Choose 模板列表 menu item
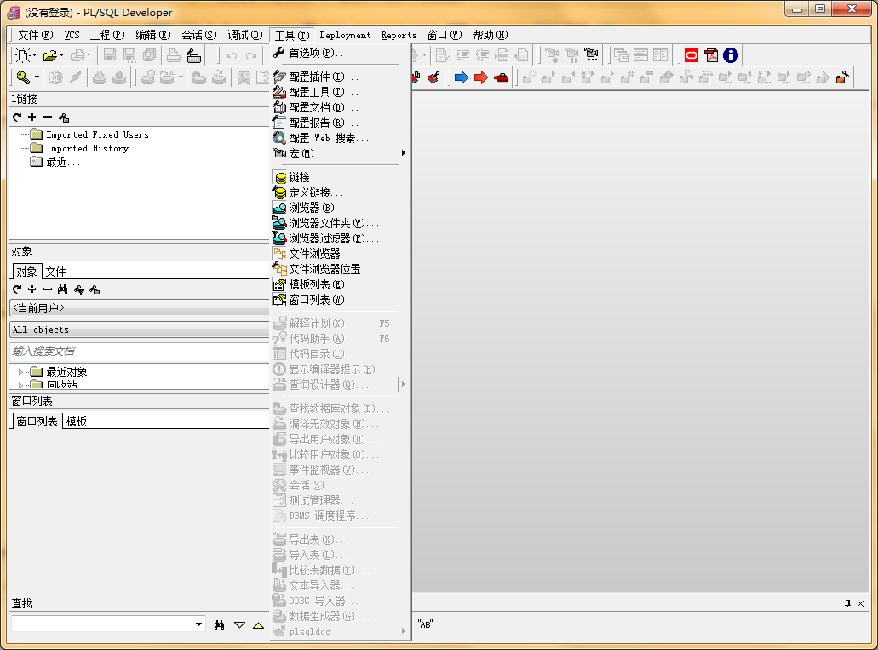 coord(341,285)
